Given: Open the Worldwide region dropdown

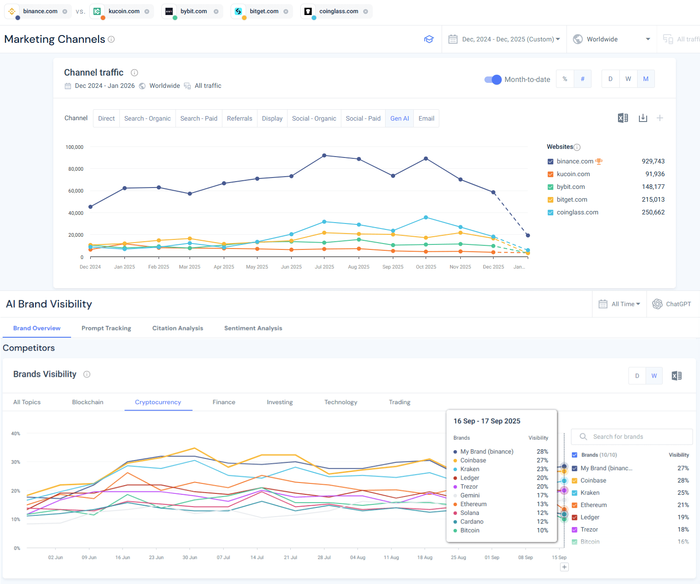Looking at the screenshot, I should (612, 39).
